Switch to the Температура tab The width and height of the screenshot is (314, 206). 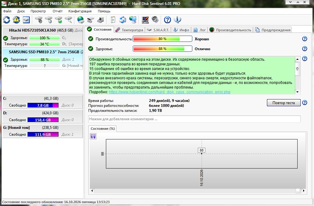[129, 30]
